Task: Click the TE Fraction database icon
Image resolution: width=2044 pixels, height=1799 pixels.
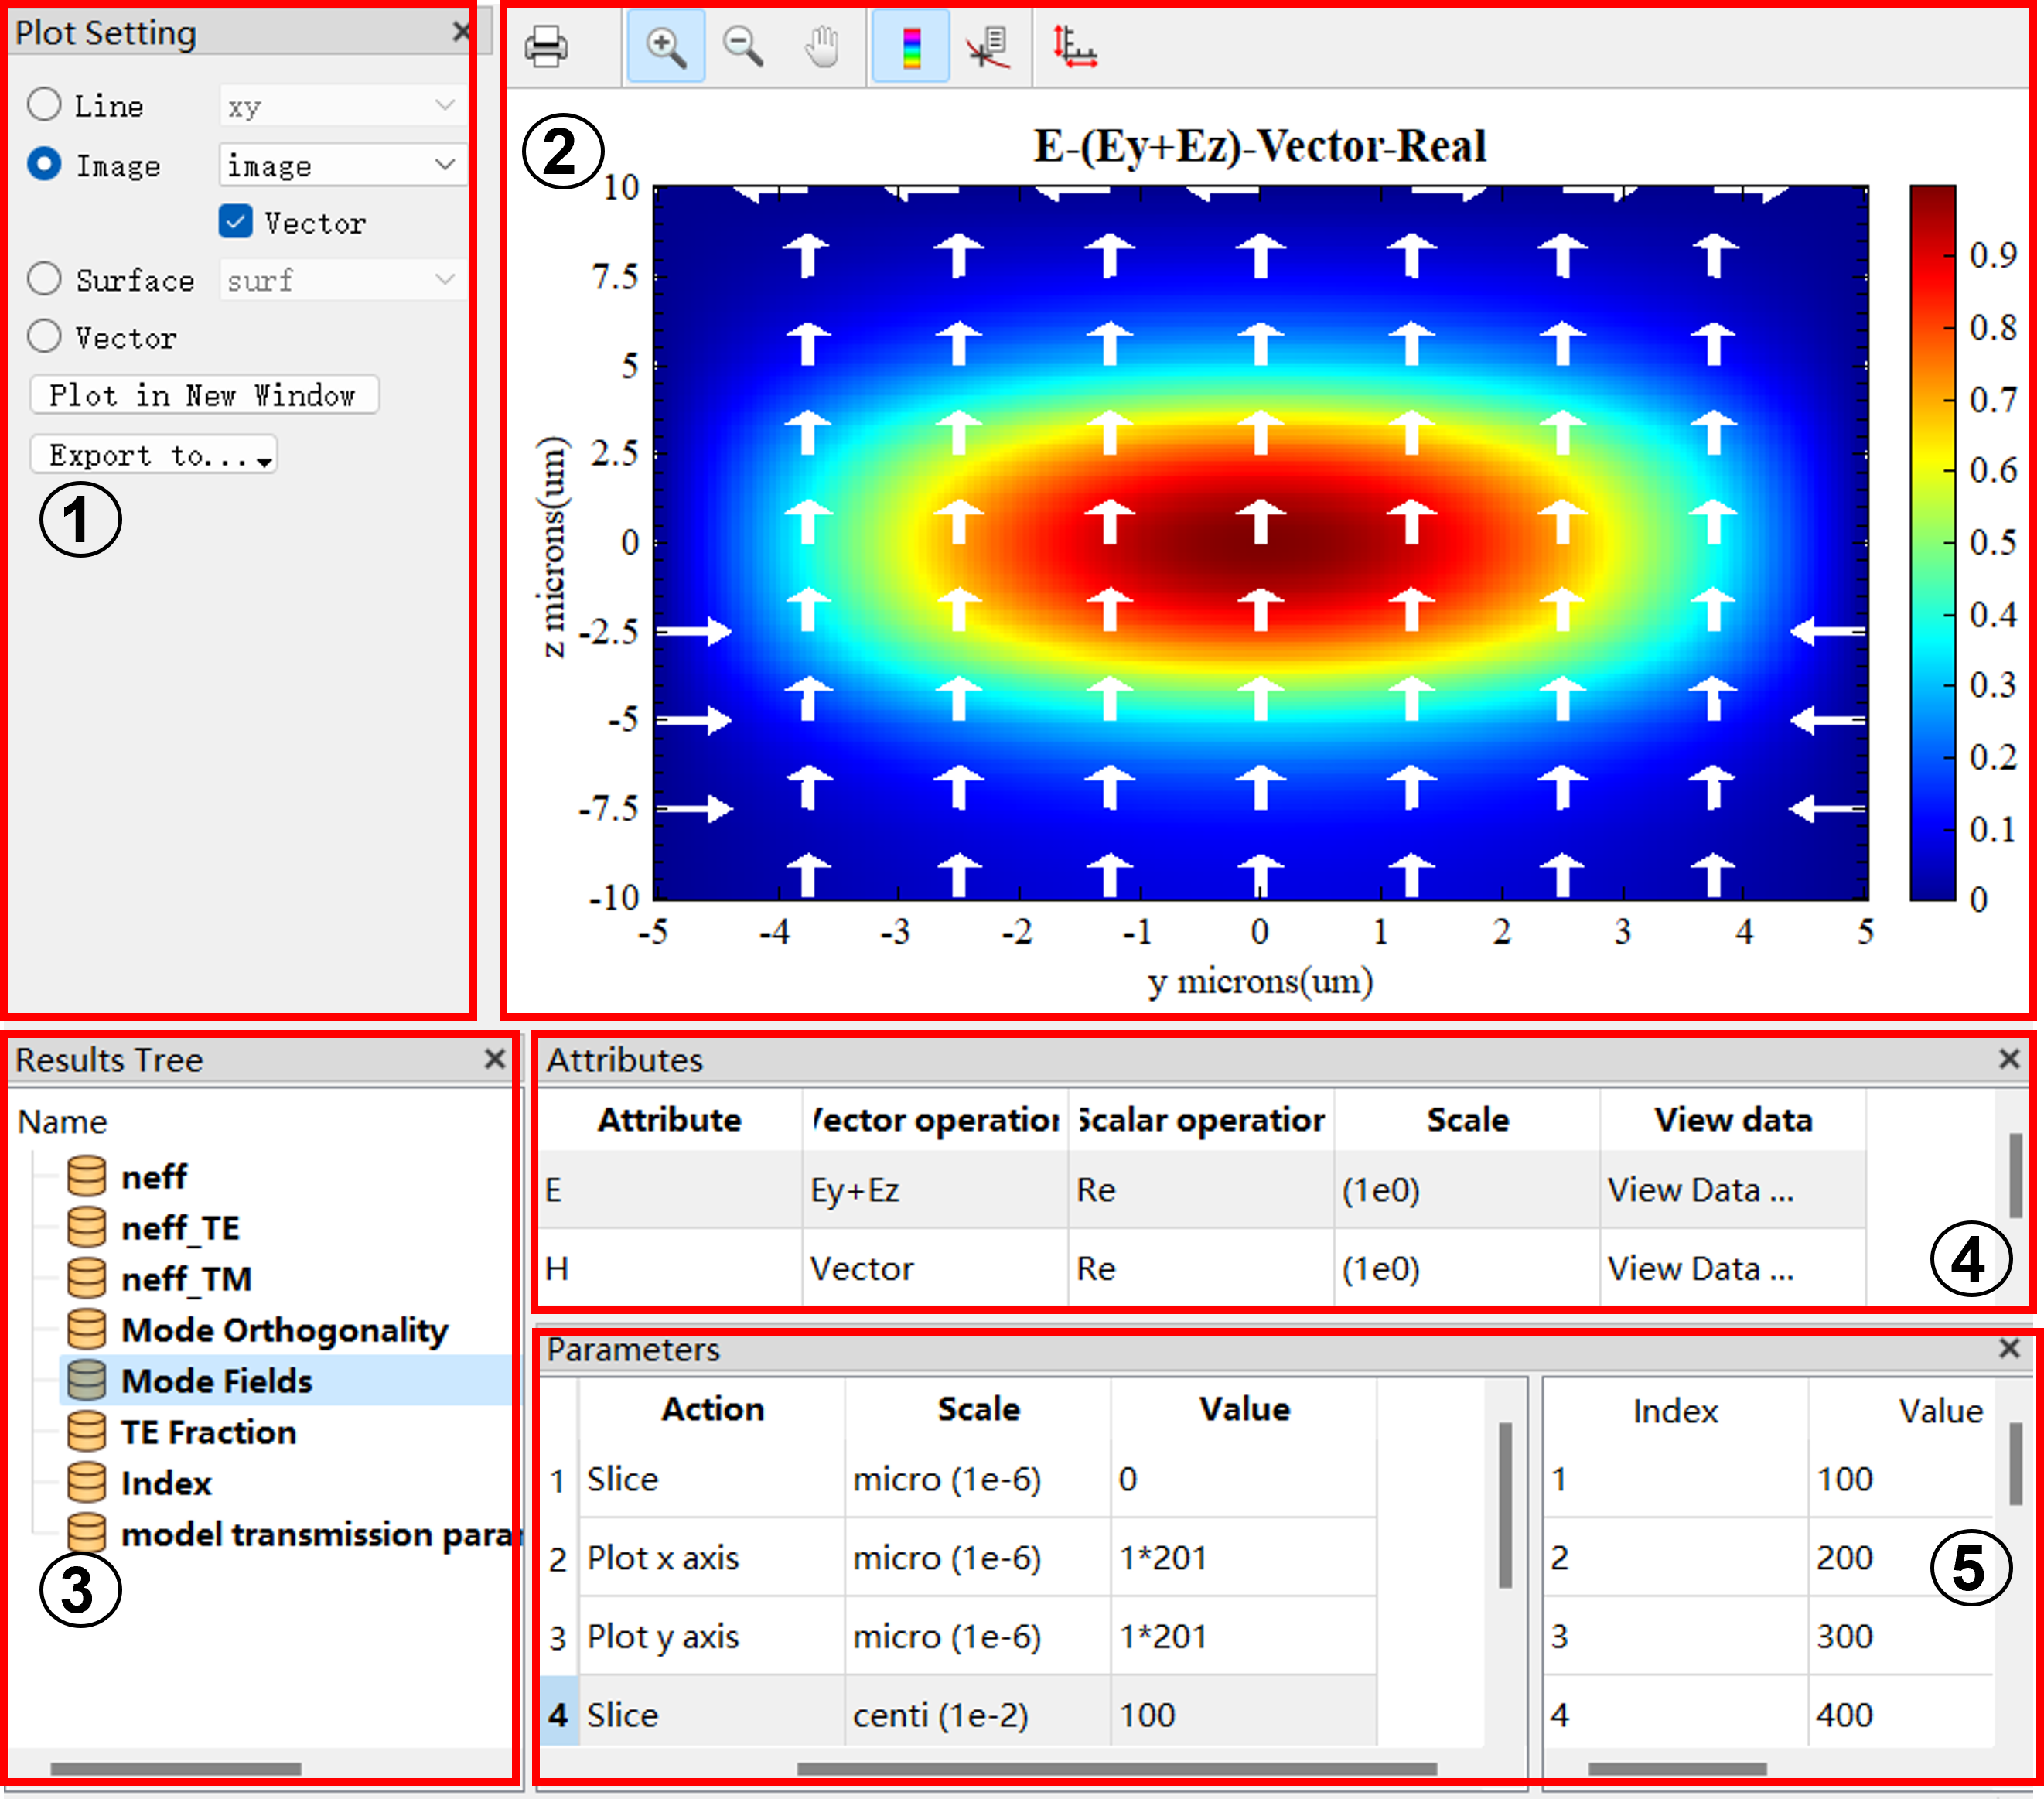Action: [x=86, y=1431]
